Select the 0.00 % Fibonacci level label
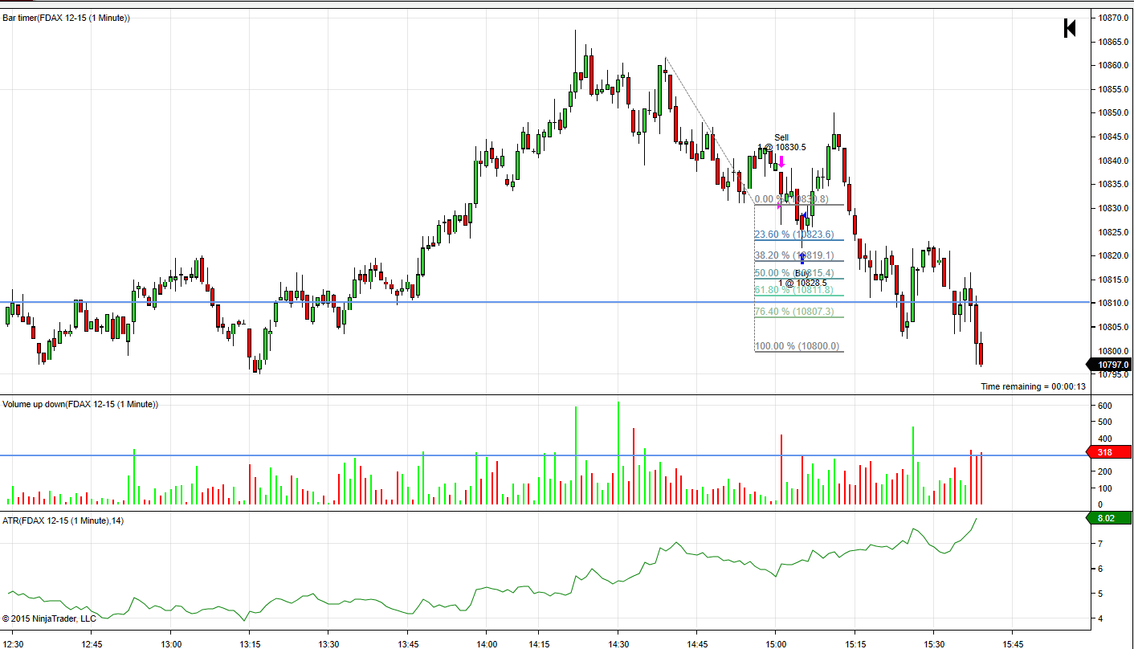 click(791, 199)
